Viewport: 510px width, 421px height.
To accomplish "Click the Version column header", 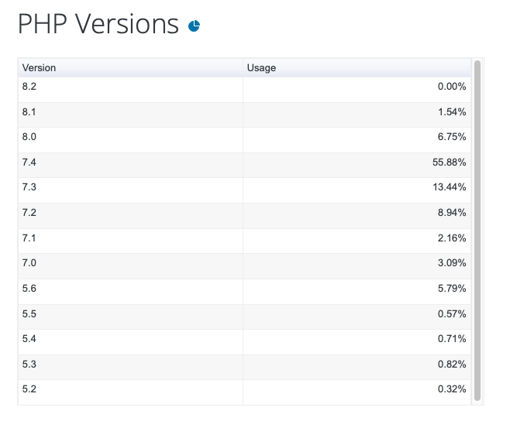I will click(x=130, y=68).
